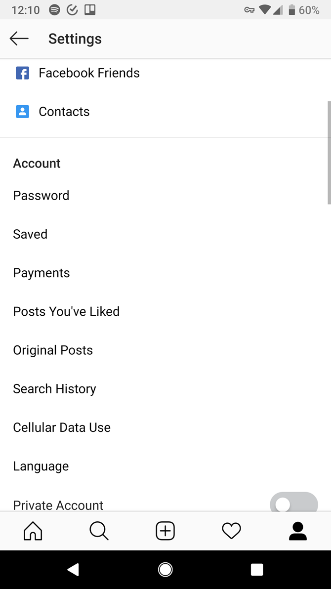Tap the blue Contacts icon

click(x=22, y=112)
